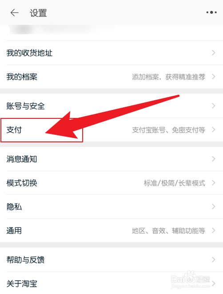Image resolution: width=223 pixels, height=294 pixels.
Task: Open 模式切换 option
Action: (x=111, y=183)
